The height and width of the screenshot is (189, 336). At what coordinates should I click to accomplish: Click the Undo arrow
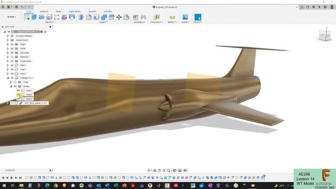click(22, 7)
